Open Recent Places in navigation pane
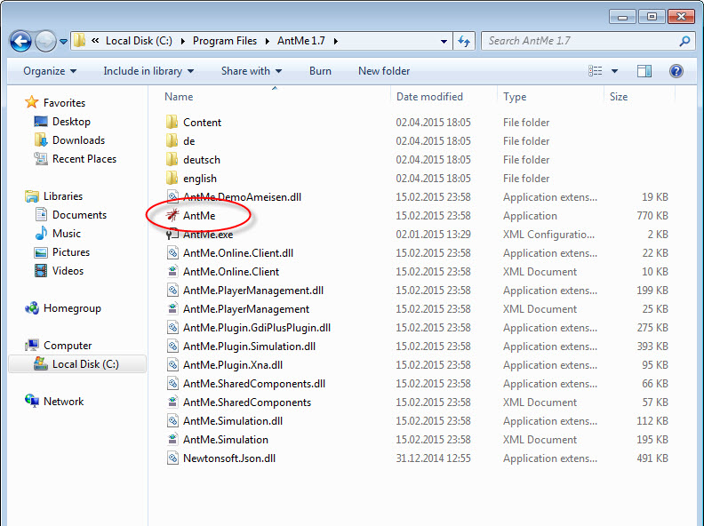Viewport: 704px width, 526px height. click(x=84, y=159)
